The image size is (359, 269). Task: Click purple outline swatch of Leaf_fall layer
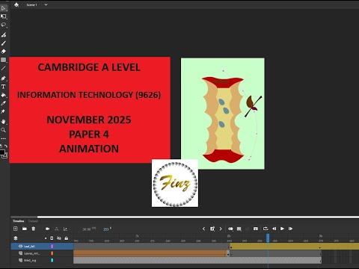52,246
